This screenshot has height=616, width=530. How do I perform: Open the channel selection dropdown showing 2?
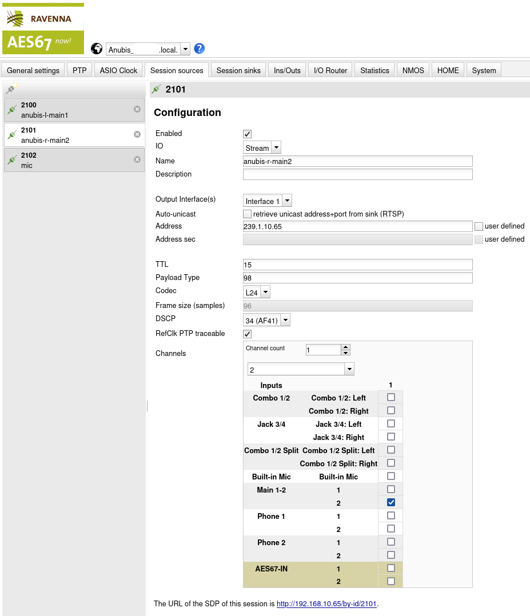[x=301, y=369]
